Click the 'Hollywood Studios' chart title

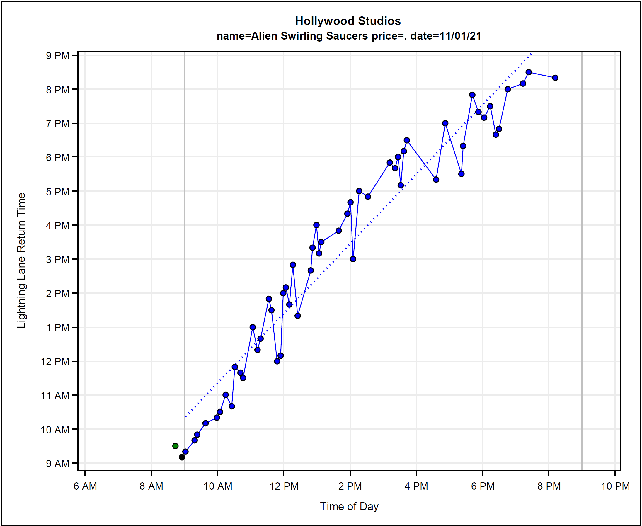point(348,21)
